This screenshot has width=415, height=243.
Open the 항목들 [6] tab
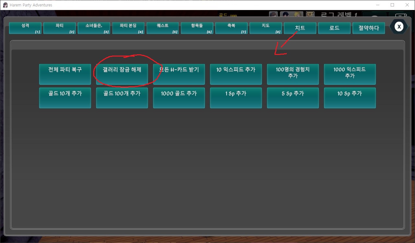click(x=197, y=28)
